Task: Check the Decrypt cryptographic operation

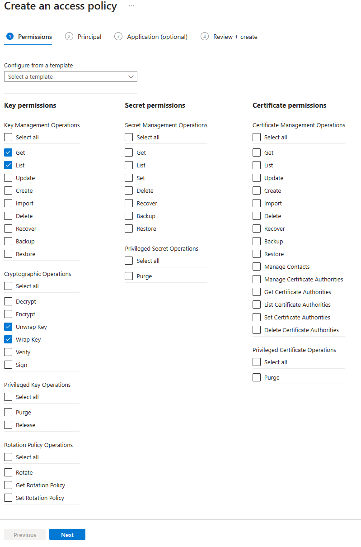Action: (8, 301)
